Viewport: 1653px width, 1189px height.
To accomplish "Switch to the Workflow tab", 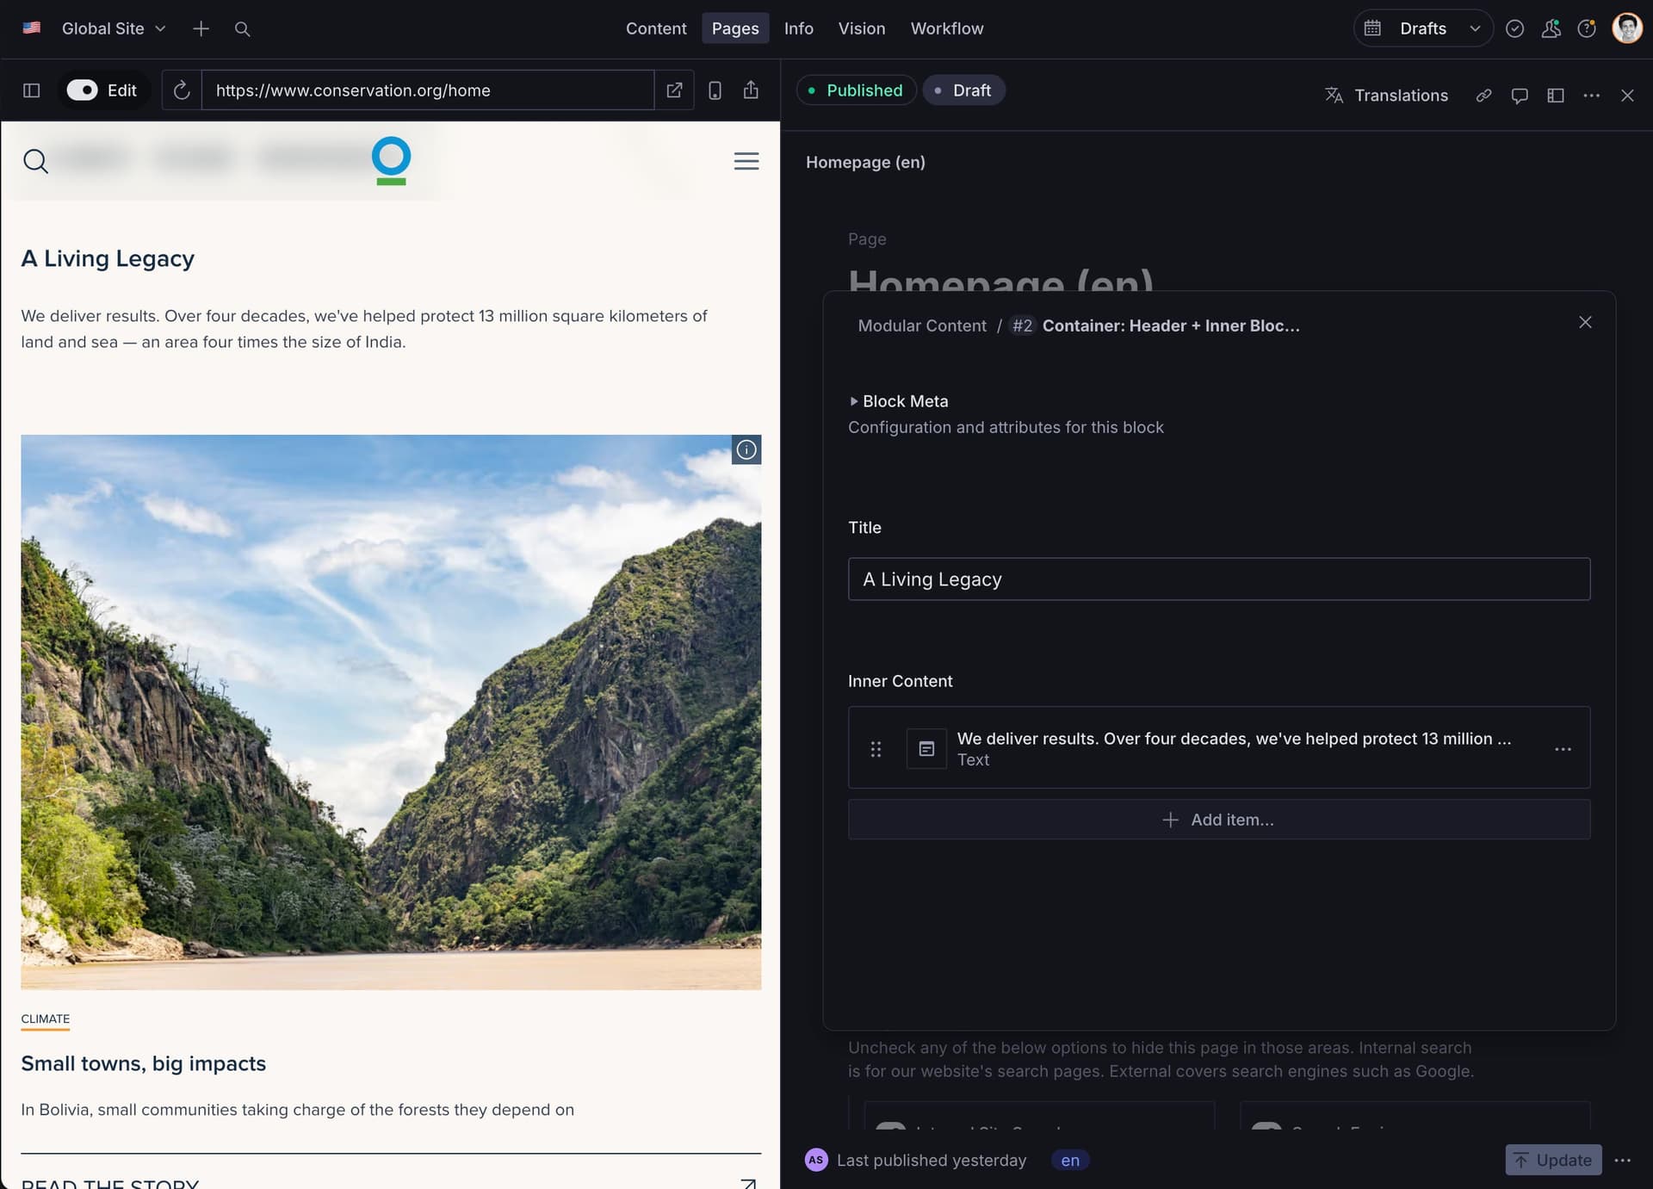I will [x=947, y=28].
